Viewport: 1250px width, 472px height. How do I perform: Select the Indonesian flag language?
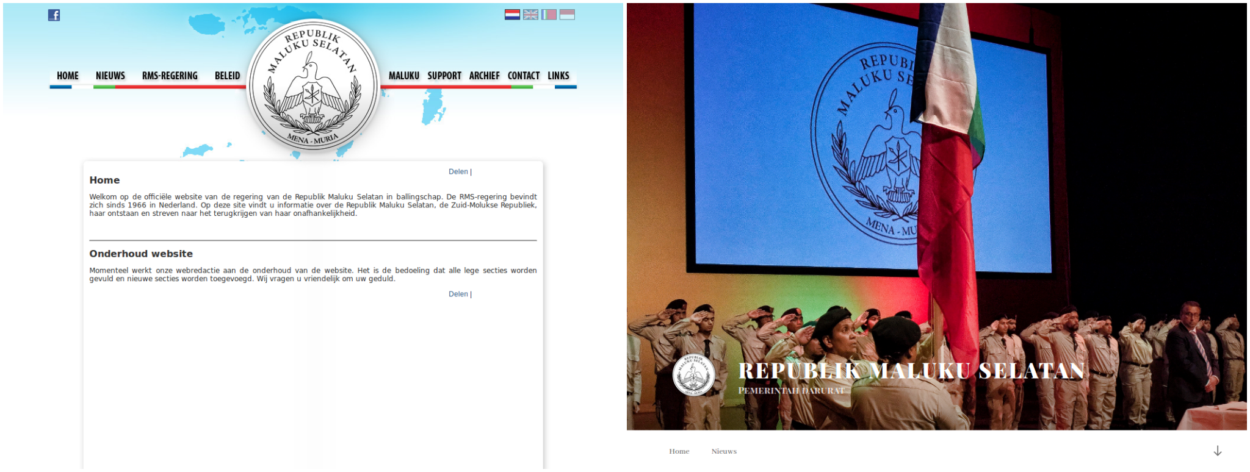pos(567,15)
